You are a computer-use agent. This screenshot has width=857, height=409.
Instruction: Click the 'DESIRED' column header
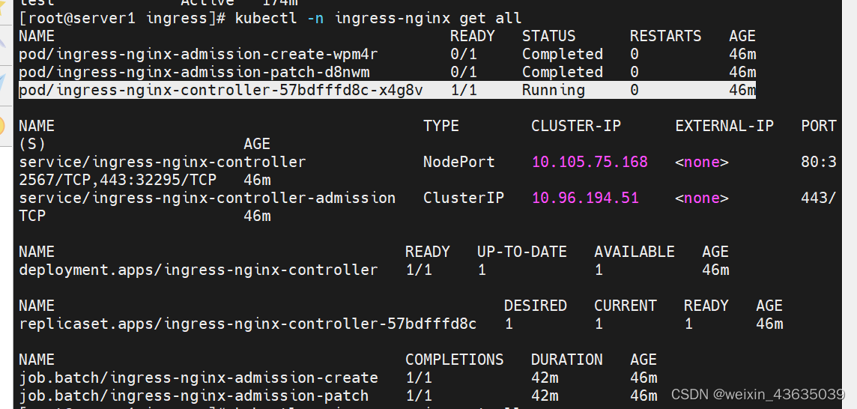coord(535,305)
